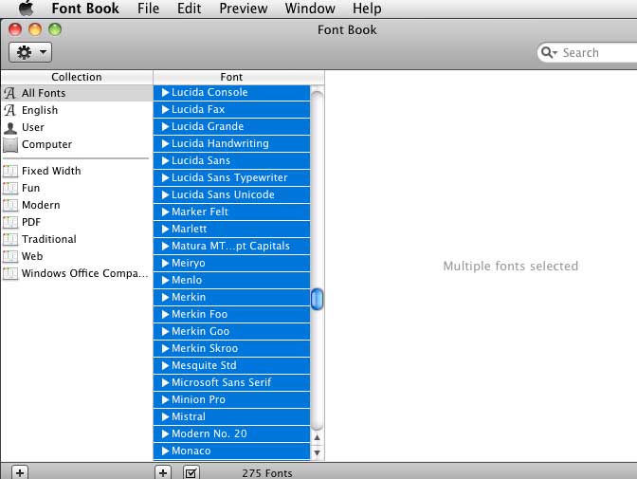Image resolution: width=637 pixels, height=479 pixels.
Task: Click magnifying glass icon in search field
Action: pyautogui.click(x=549, y=53)
